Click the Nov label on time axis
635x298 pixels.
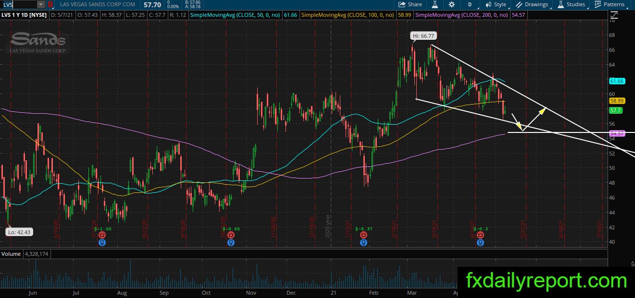(250, 292)
